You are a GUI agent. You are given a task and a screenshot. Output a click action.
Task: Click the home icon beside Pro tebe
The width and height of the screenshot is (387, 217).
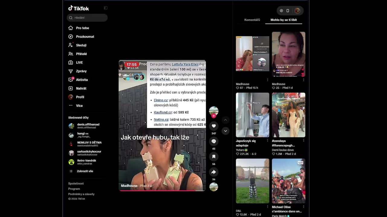point(70,28)
